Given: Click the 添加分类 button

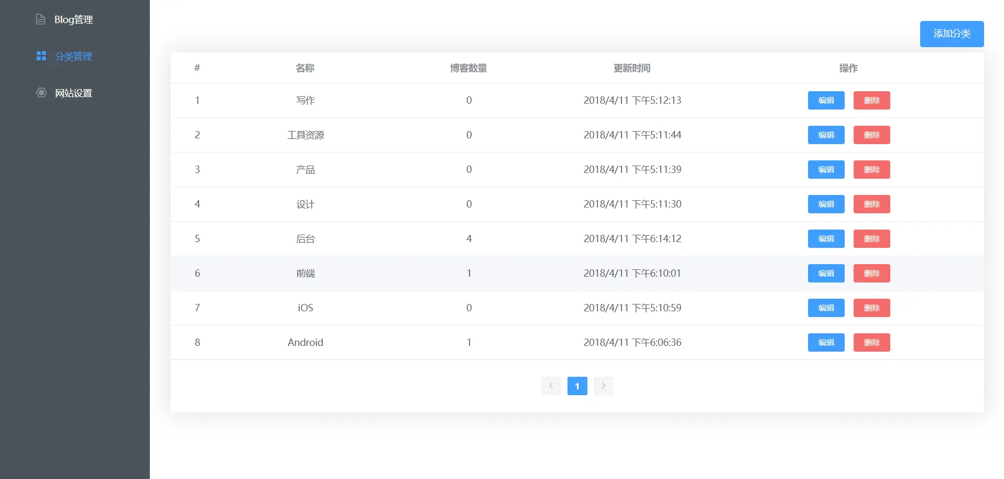Looking at the screenshot, I should pos(952,34).
